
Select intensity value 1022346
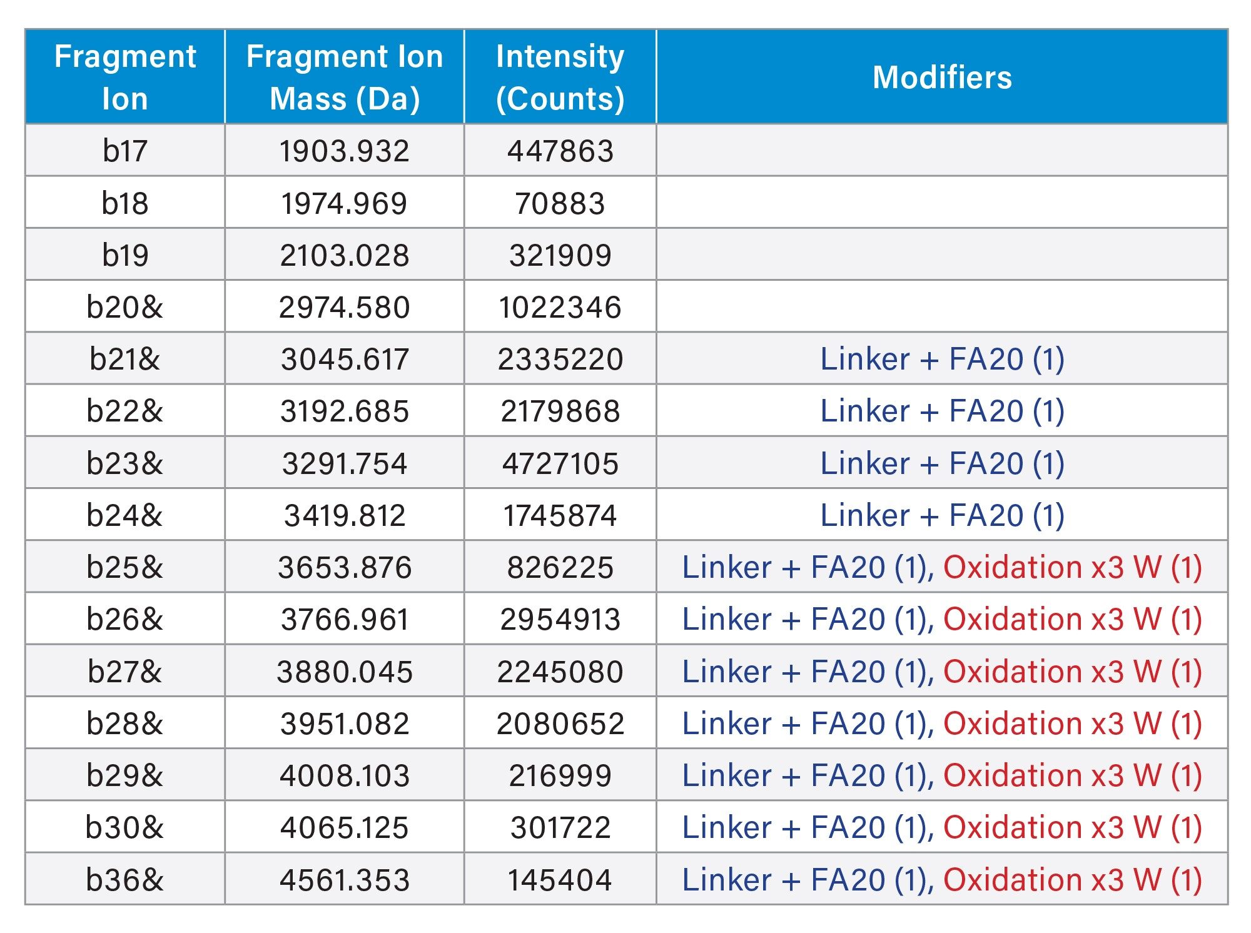click(560, 308)
